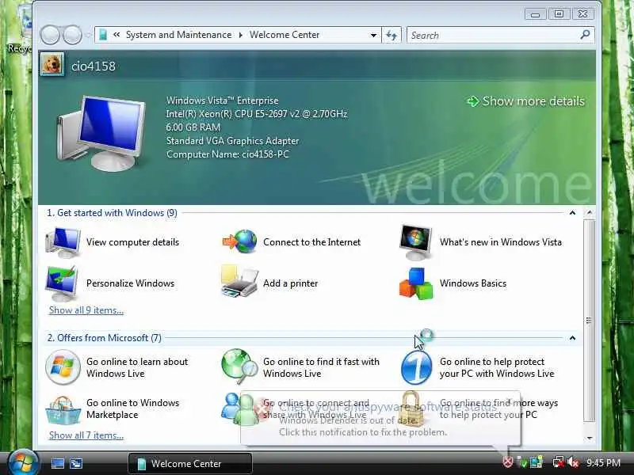The height and width of the screenshot is (475, 634).
Task: Click the 9:45 PM clock
Action: coord(603,462)
